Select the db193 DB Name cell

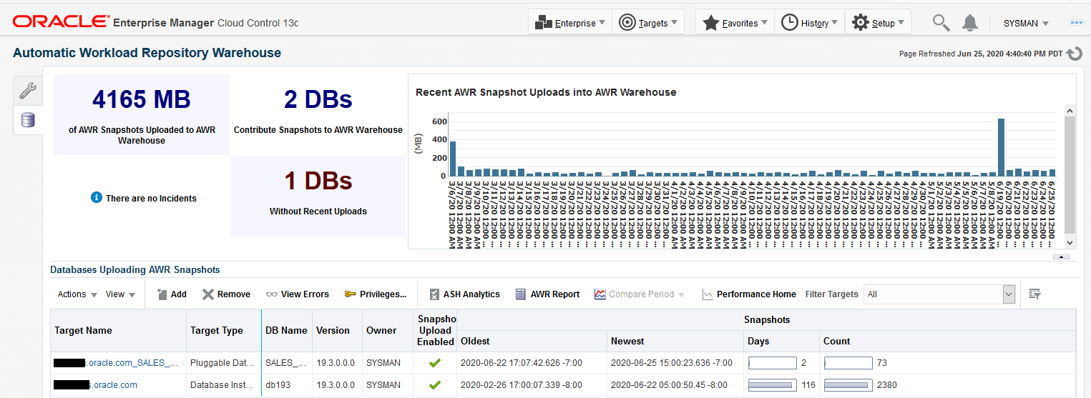[x=287, y=385]
